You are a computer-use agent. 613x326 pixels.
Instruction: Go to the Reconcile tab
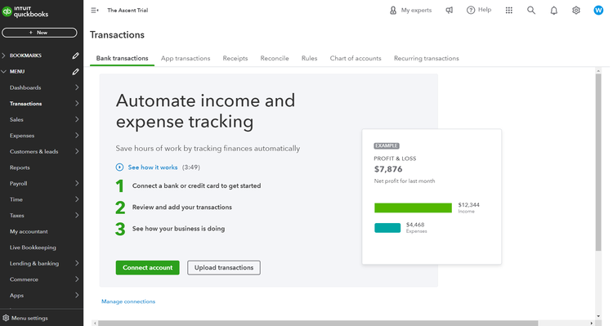[x=275, y=58]
